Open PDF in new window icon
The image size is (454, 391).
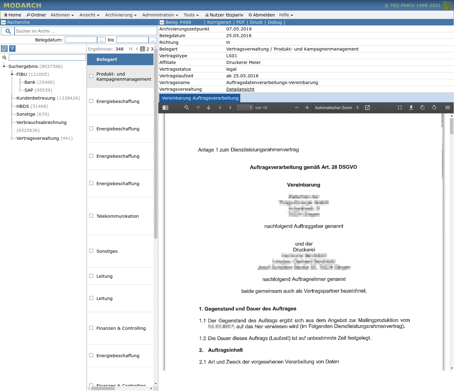(x=368, y=107)
